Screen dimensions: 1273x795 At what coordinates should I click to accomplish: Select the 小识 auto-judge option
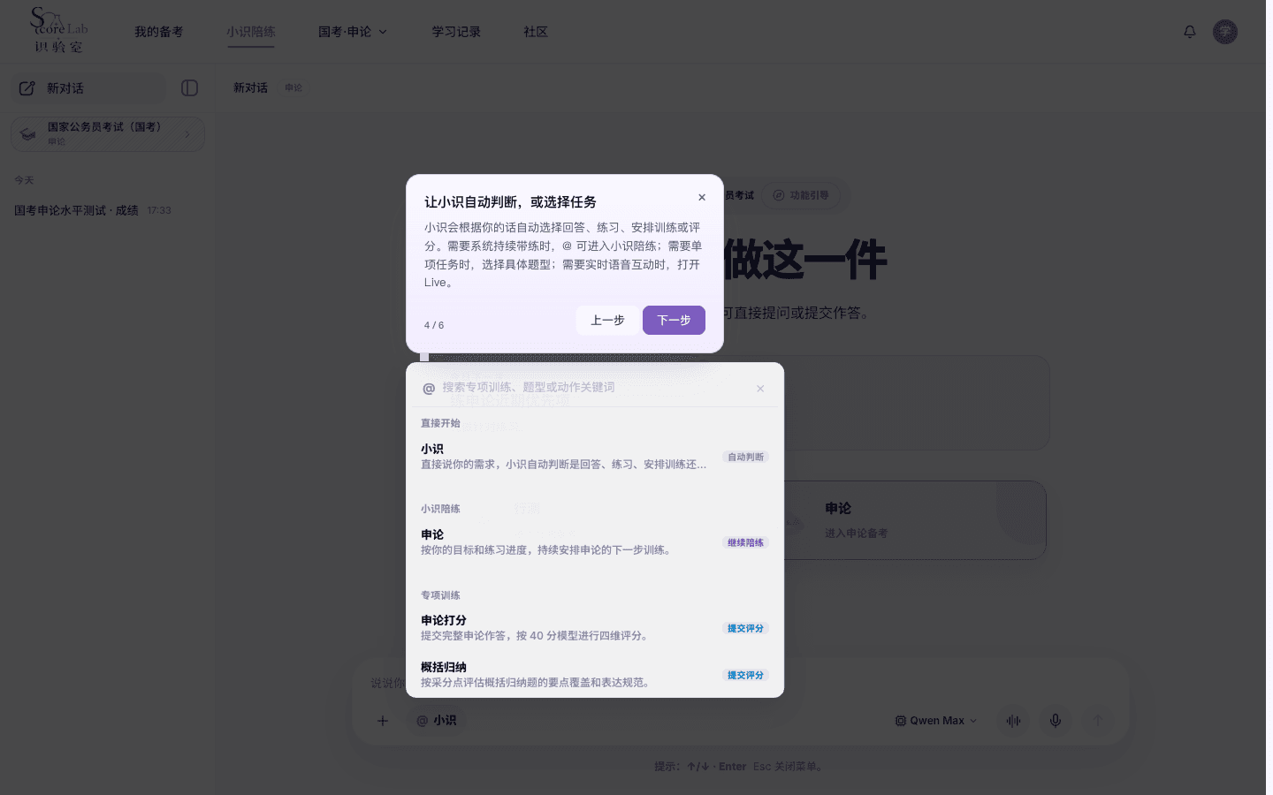595,457
